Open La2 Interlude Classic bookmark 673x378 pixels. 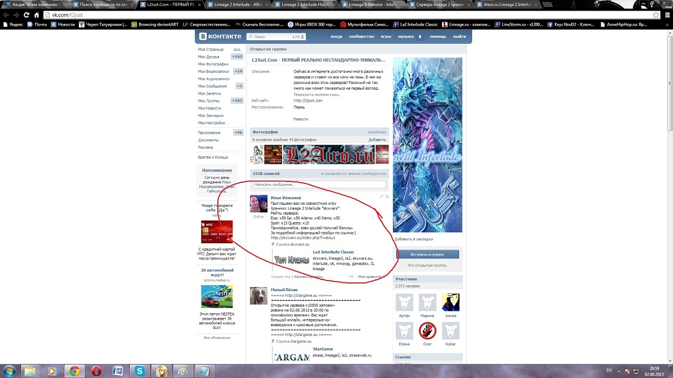click(415, 24)
